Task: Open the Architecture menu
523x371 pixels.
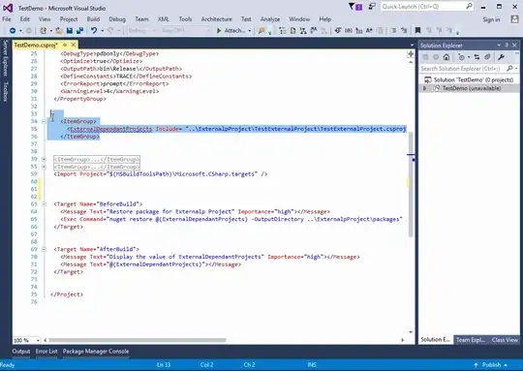Action: 216,19
